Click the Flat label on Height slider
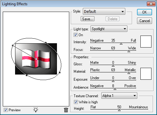The height and width of the screenshot is (115, 157). (93, 107)
